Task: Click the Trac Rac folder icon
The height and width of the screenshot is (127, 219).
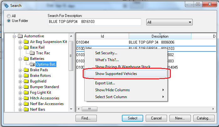Action: point(32,53)
